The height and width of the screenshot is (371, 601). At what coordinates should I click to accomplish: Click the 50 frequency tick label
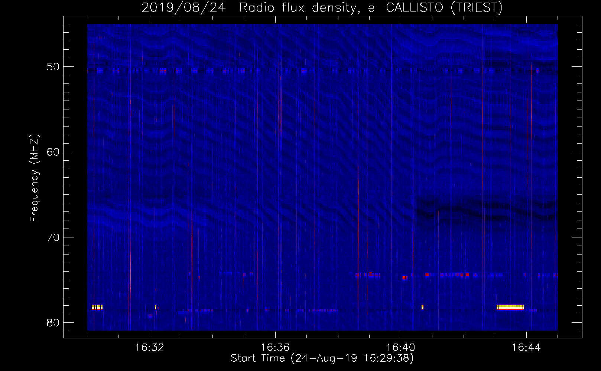(53, 67)
